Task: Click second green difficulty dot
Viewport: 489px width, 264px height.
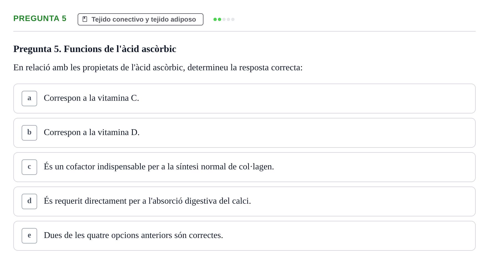Action: point(220,19)
